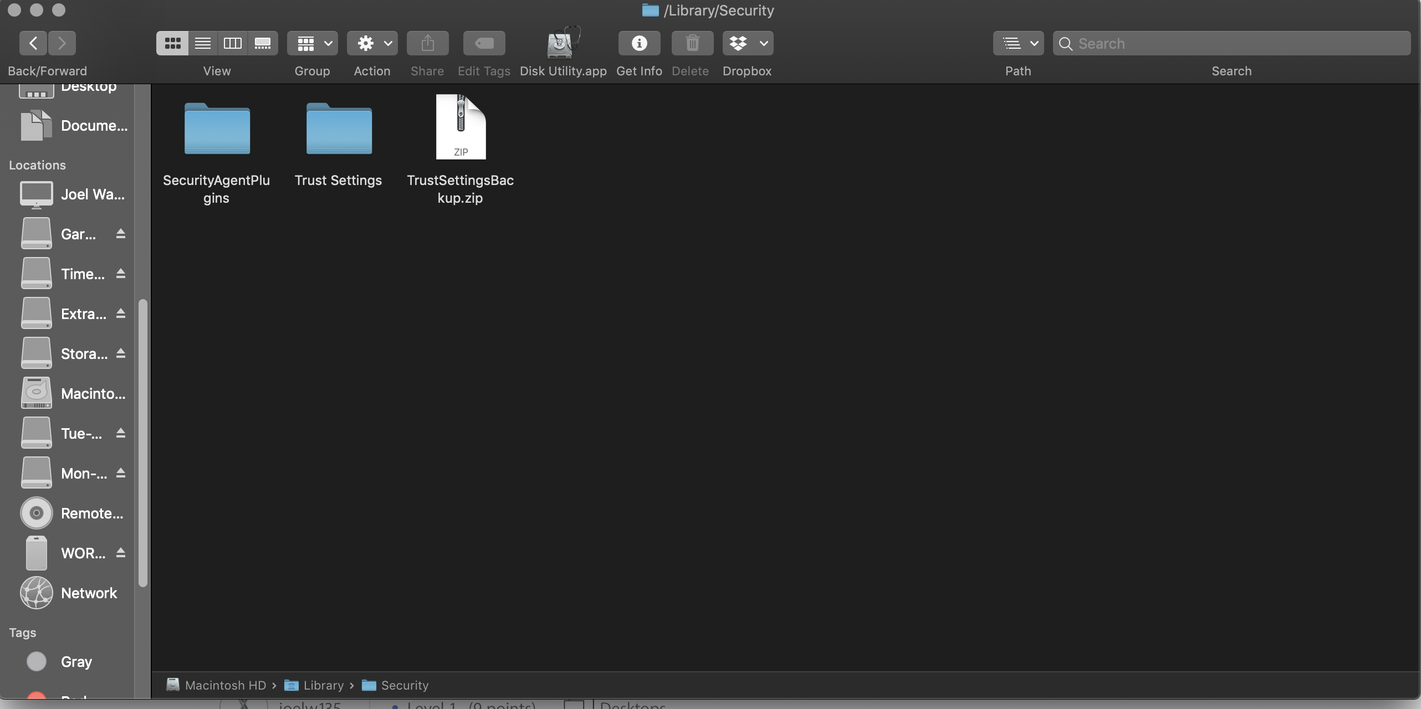Switch to icon view
Image resolution: width=1421 pixels, height=709 pixels.
click(x=172, y=43)
